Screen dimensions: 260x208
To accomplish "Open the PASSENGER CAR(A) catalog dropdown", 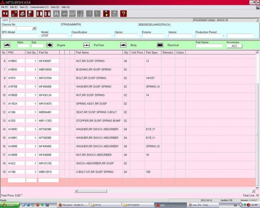I will [x=257, y=20].
